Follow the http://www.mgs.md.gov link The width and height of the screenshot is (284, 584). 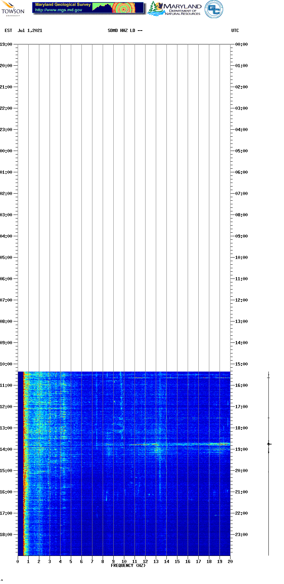[58, 10]
